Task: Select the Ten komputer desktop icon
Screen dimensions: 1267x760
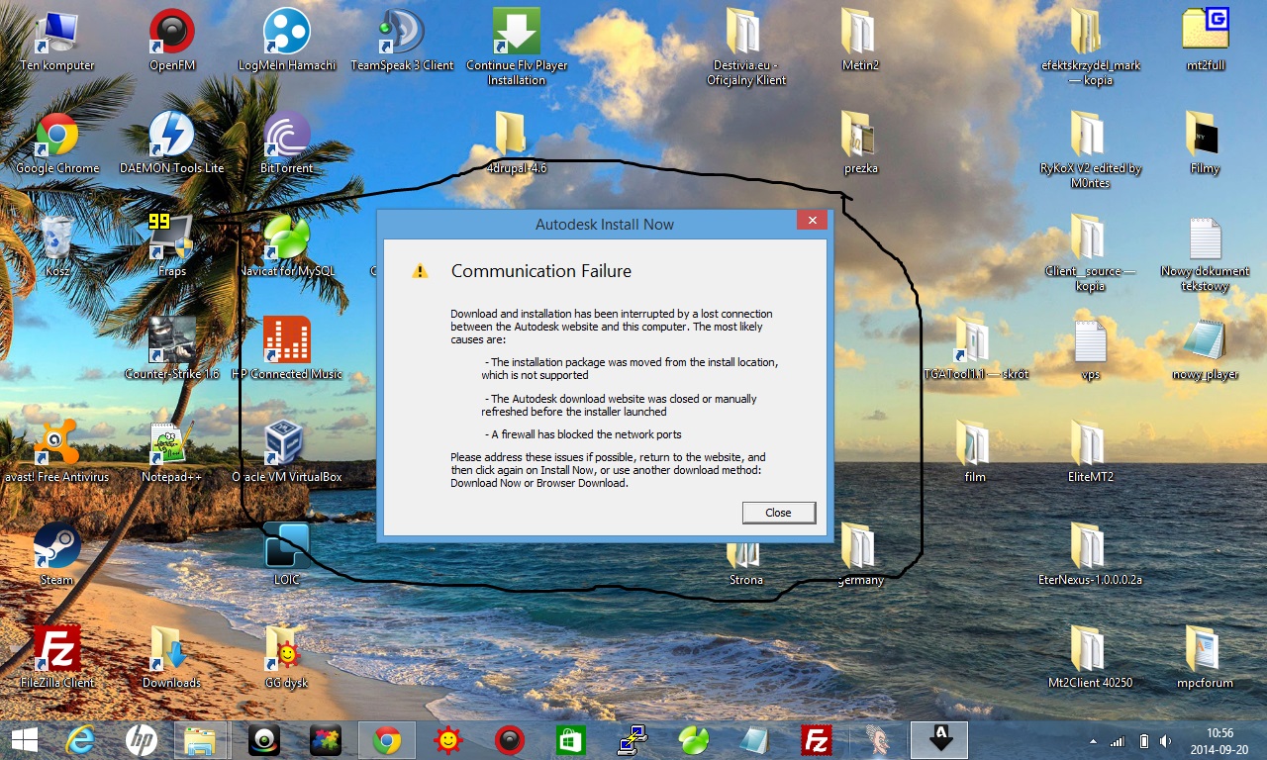Action: 57,42
